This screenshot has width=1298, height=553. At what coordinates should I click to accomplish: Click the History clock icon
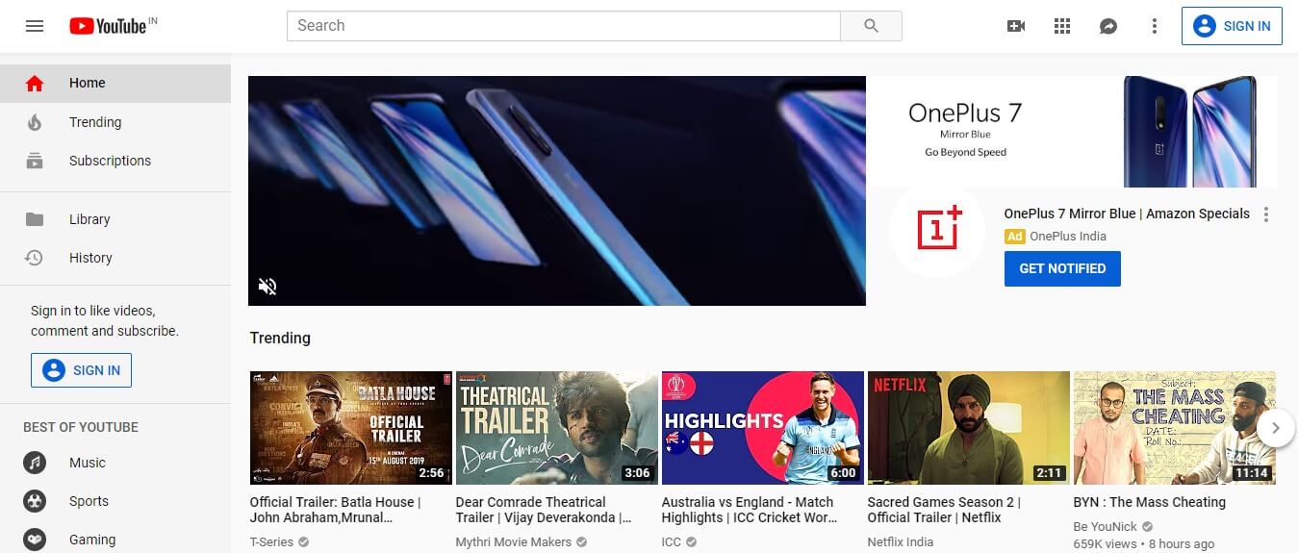[35, 258]
